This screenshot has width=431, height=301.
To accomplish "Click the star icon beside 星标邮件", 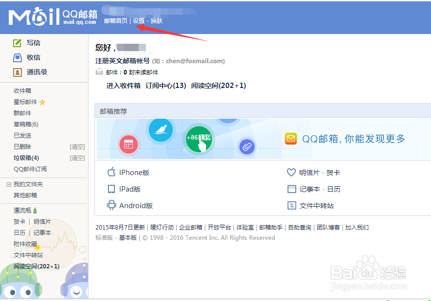I will click(x=42, y=102).
